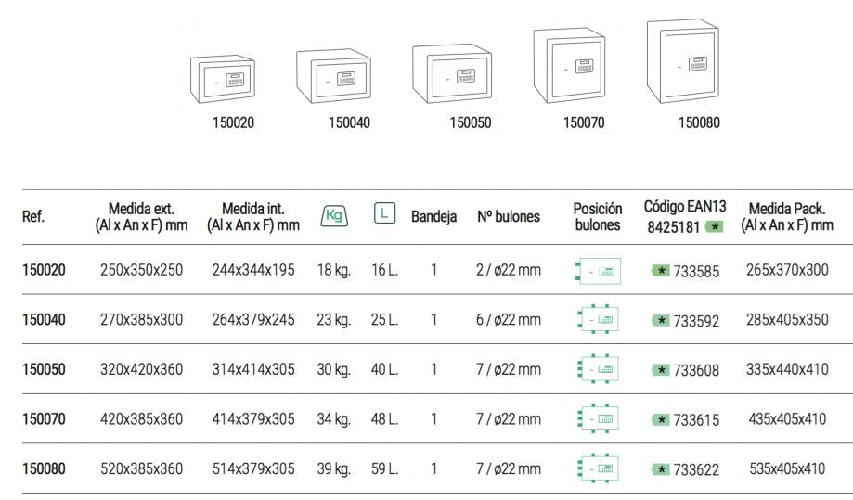The width and height of the screenshot is (853, 500).
Task: Select the 150020 safe illustration
Action: (x=223, y=79)
